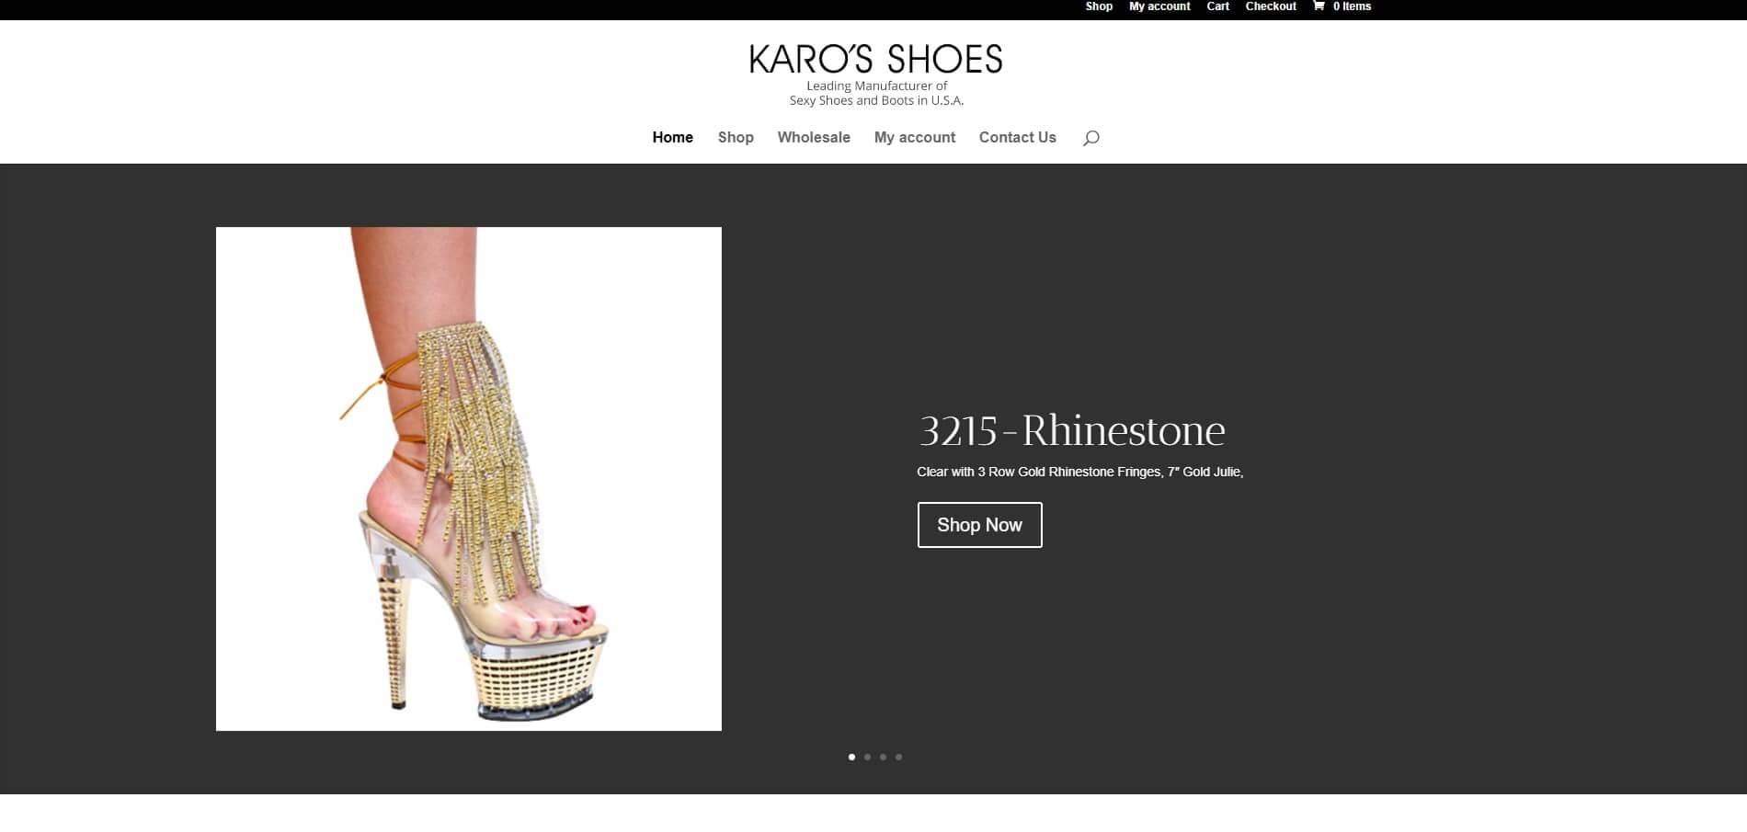The image size is (1747, 832).
Task: Open My account in the black top bar
Action: tap(1159, 6)
